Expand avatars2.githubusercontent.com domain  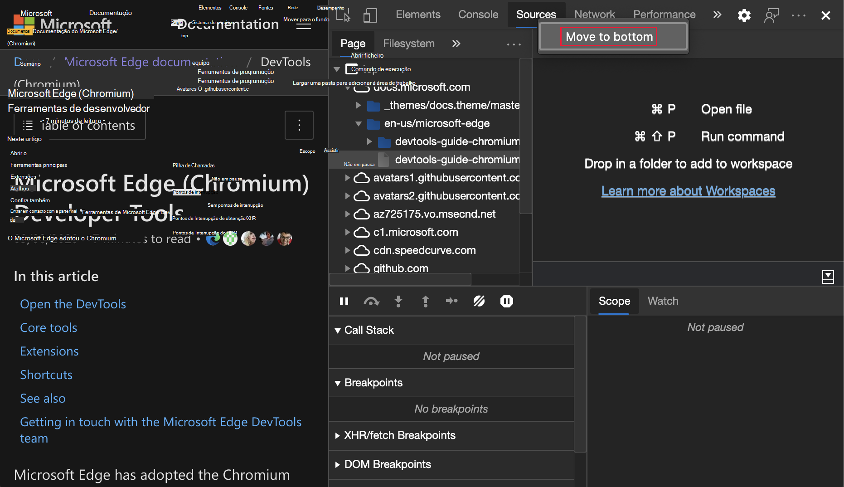(348, 196)
